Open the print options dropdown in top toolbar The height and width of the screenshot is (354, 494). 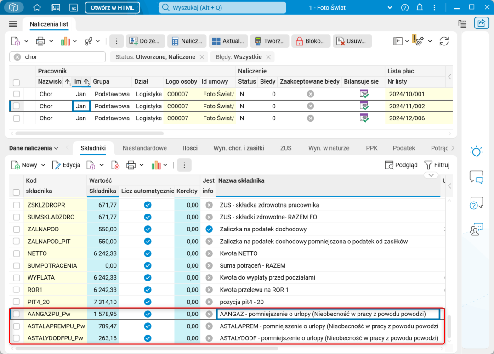tap(51, 41)
